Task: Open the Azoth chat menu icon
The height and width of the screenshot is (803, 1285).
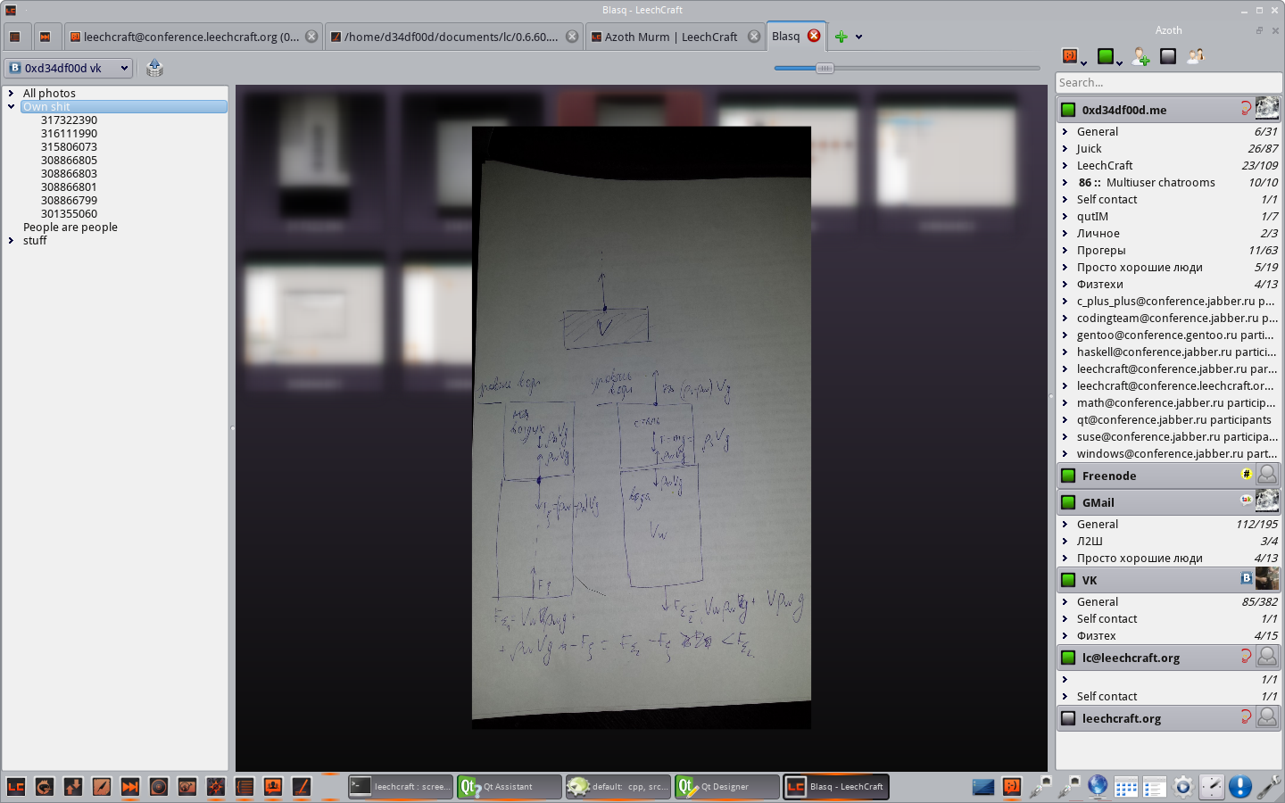Action: click(1070, 56)
